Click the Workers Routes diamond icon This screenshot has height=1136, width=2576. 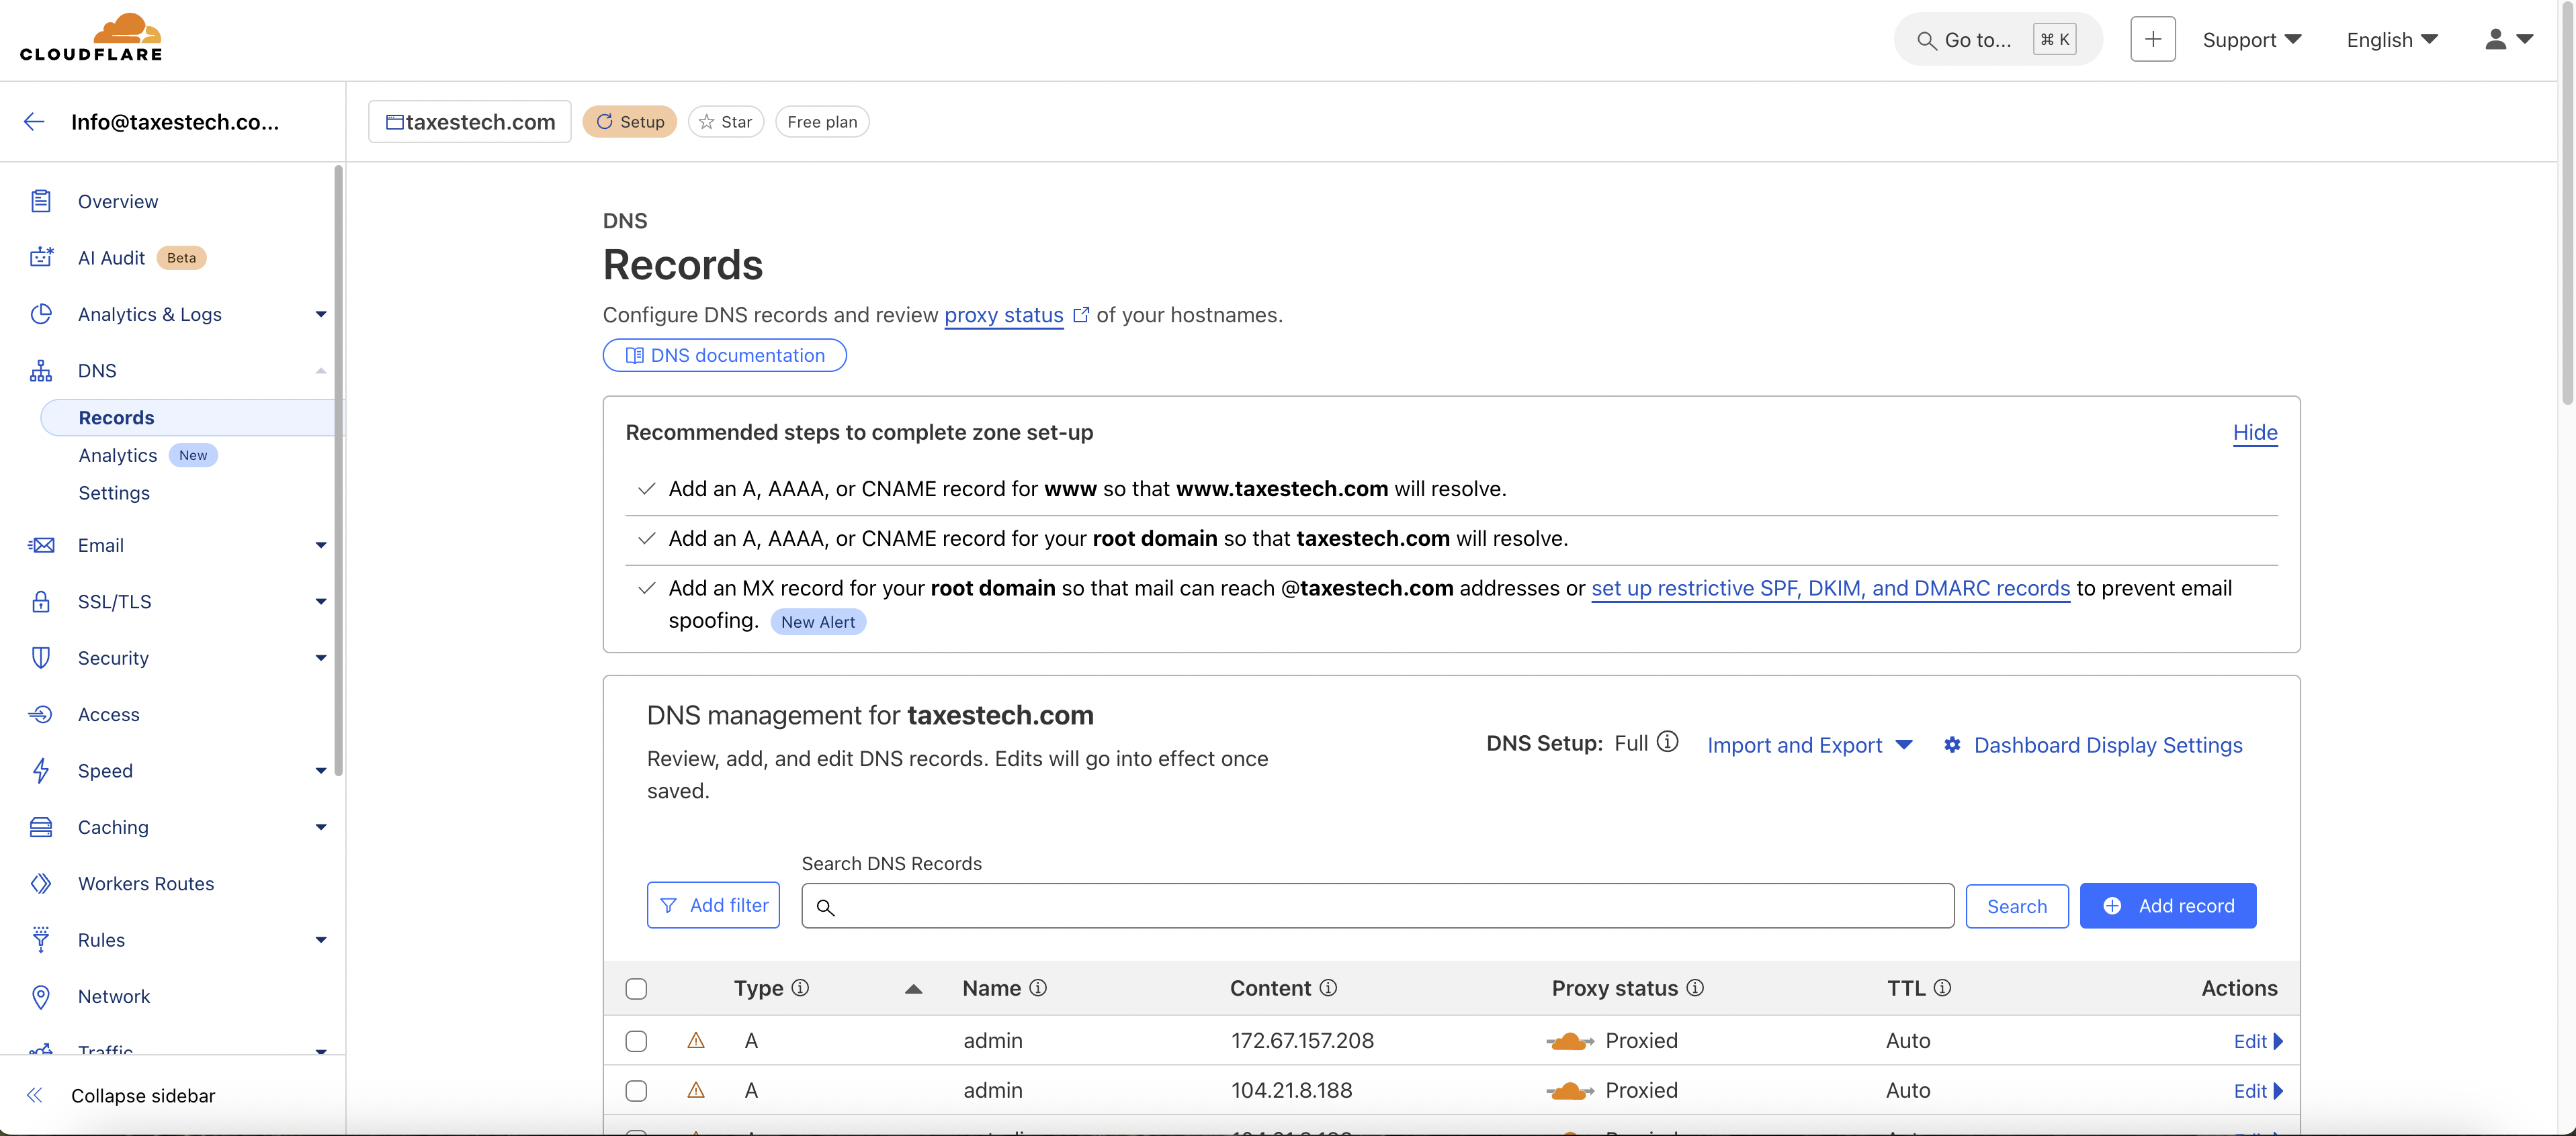click(41, 884)
